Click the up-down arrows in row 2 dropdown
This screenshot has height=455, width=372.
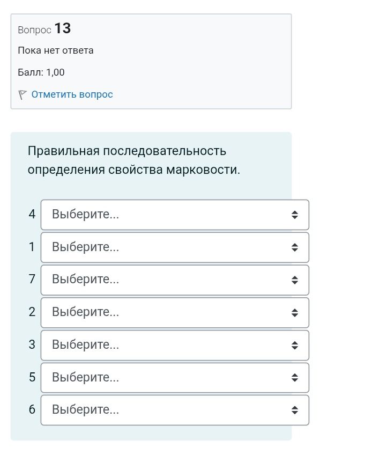(295, 312)
